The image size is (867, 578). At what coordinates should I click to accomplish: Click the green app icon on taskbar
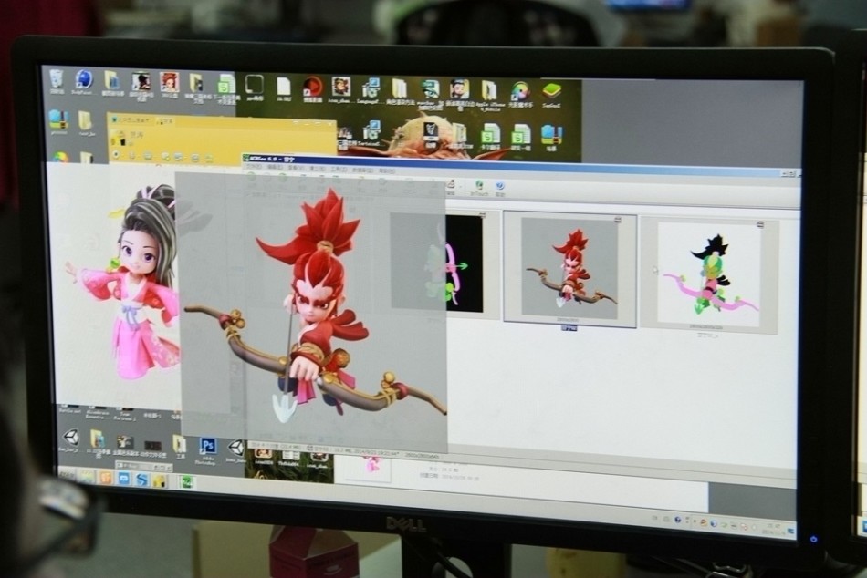186,482
